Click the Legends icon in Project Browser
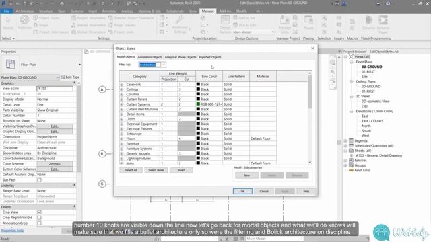Screen dimensions: 431x242 pos(351,140)
